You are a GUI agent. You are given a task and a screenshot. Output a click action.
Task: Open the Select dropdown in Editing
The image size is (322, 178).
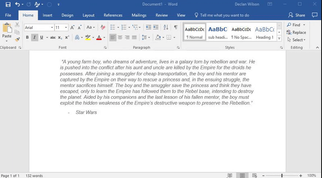297,40
